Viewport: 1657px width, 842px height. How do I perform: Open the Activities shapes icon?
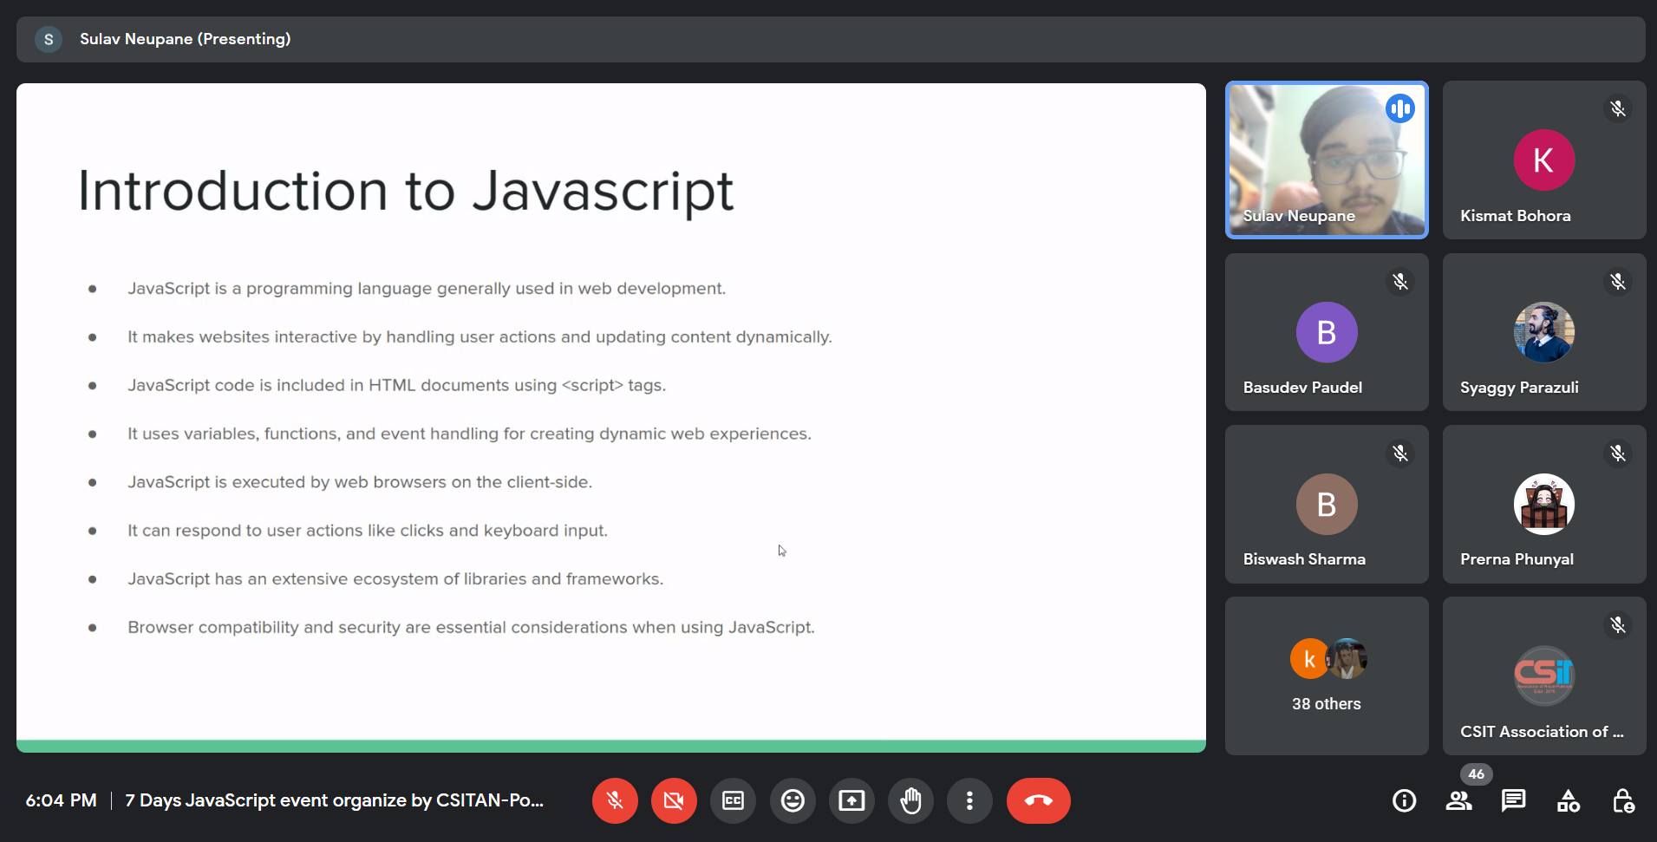[x=1569, y=800]
